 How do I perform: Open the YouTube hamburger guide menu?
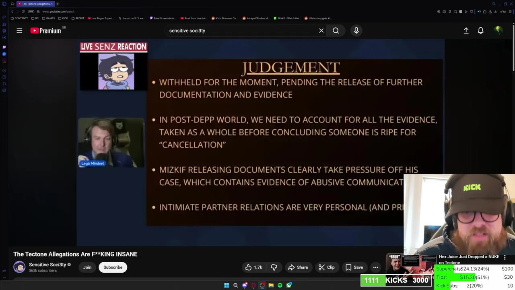point(19,31)
